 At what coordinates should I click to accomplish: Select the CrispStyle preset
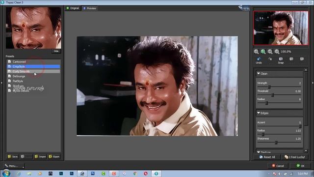pos(33,66)
